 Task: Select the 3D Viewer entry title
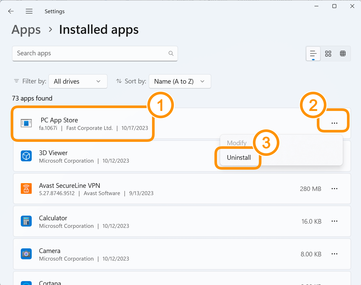point(53,153)
